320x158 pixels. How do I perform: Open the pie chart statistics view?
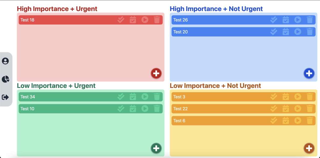[x=5, y=79]
